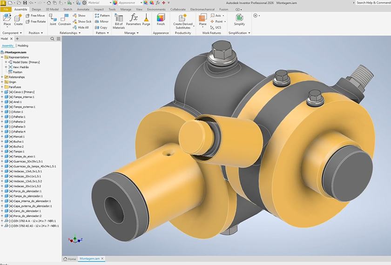Toggle Free Move in Position panel

(35, 15)
